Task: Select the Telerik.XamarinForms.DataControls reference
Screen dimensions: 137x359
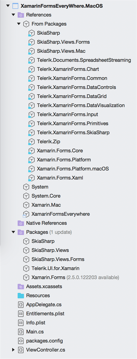Action: point(76,88)
